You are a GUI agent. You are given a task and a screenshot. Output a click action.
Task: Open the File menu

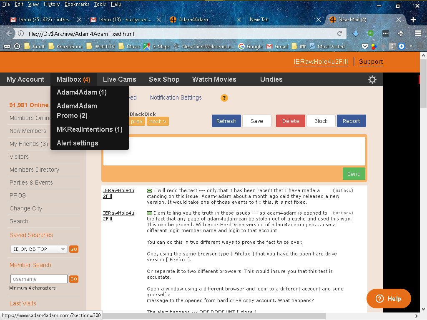6,4
